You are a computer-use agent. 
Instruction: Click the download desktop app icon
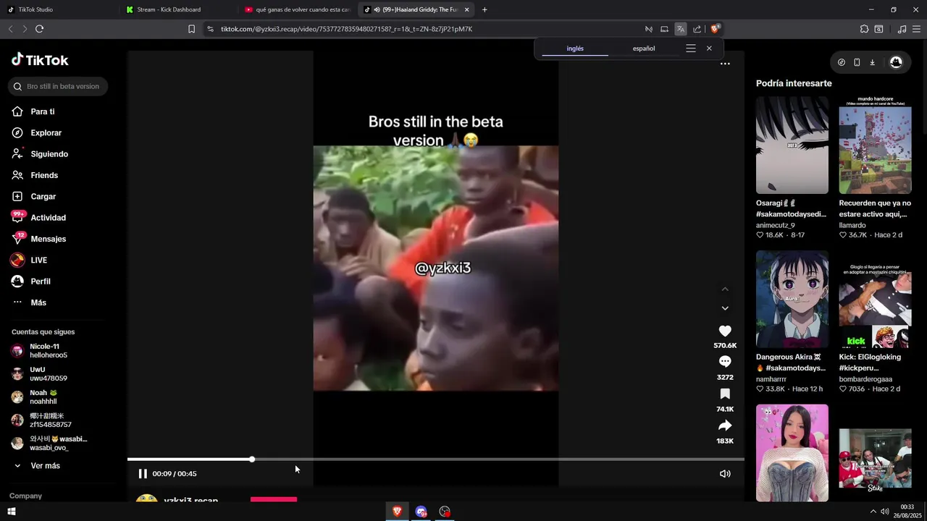[872, 62]
